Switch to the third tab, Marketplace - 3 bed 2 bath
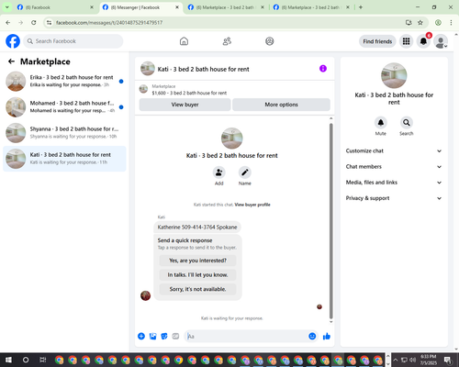 pyautogui.click(x=226, y=7)
